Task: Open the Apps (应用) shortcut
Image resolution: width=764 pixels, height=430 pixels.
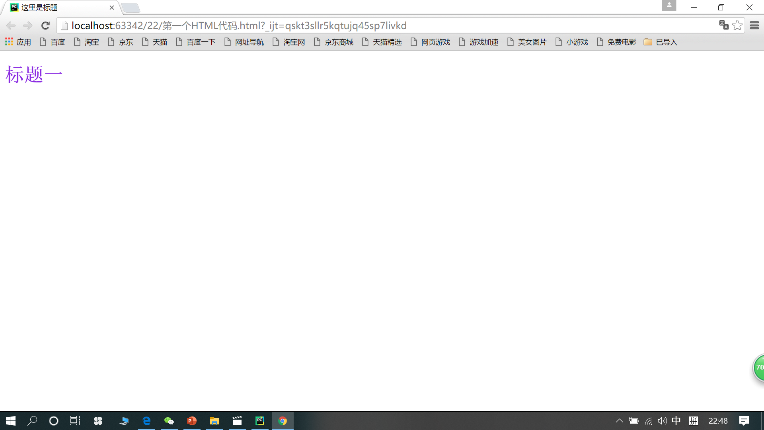Action: (18, 42)
